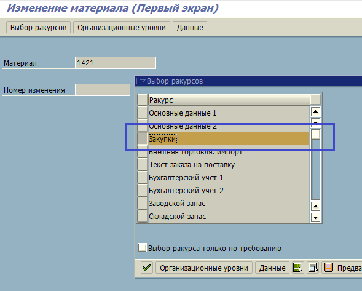Open Выбор ракурсов in top toolbar
The image size is (362, 291).
tap(38, 28)
